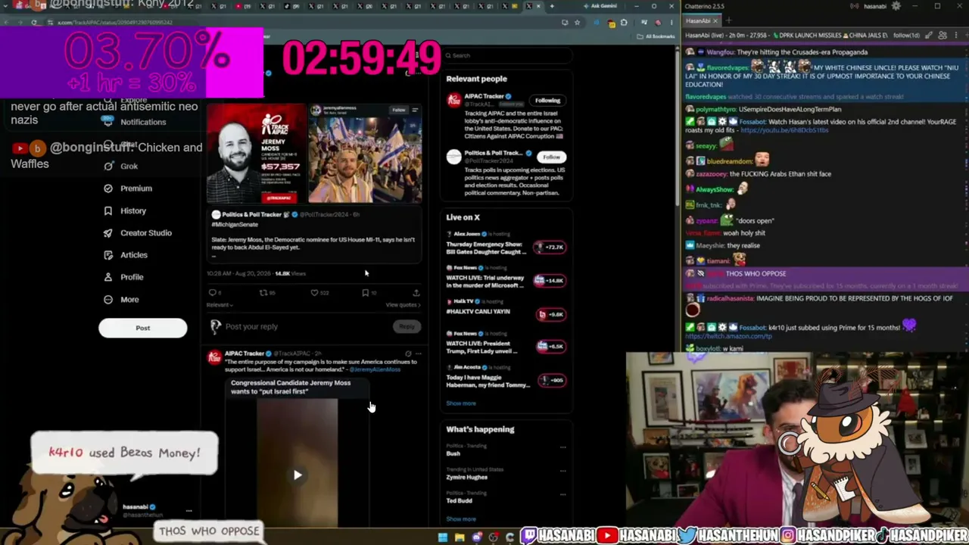Open Articles in the X sidebar
969x545 pixels.
pos(126,255)
